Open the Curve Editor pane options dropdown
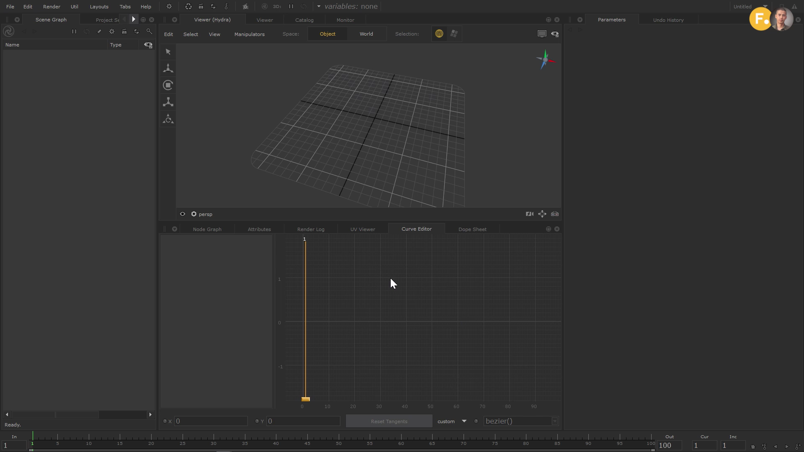The height and width of the screenshot is (452, 804). point(175,229)
